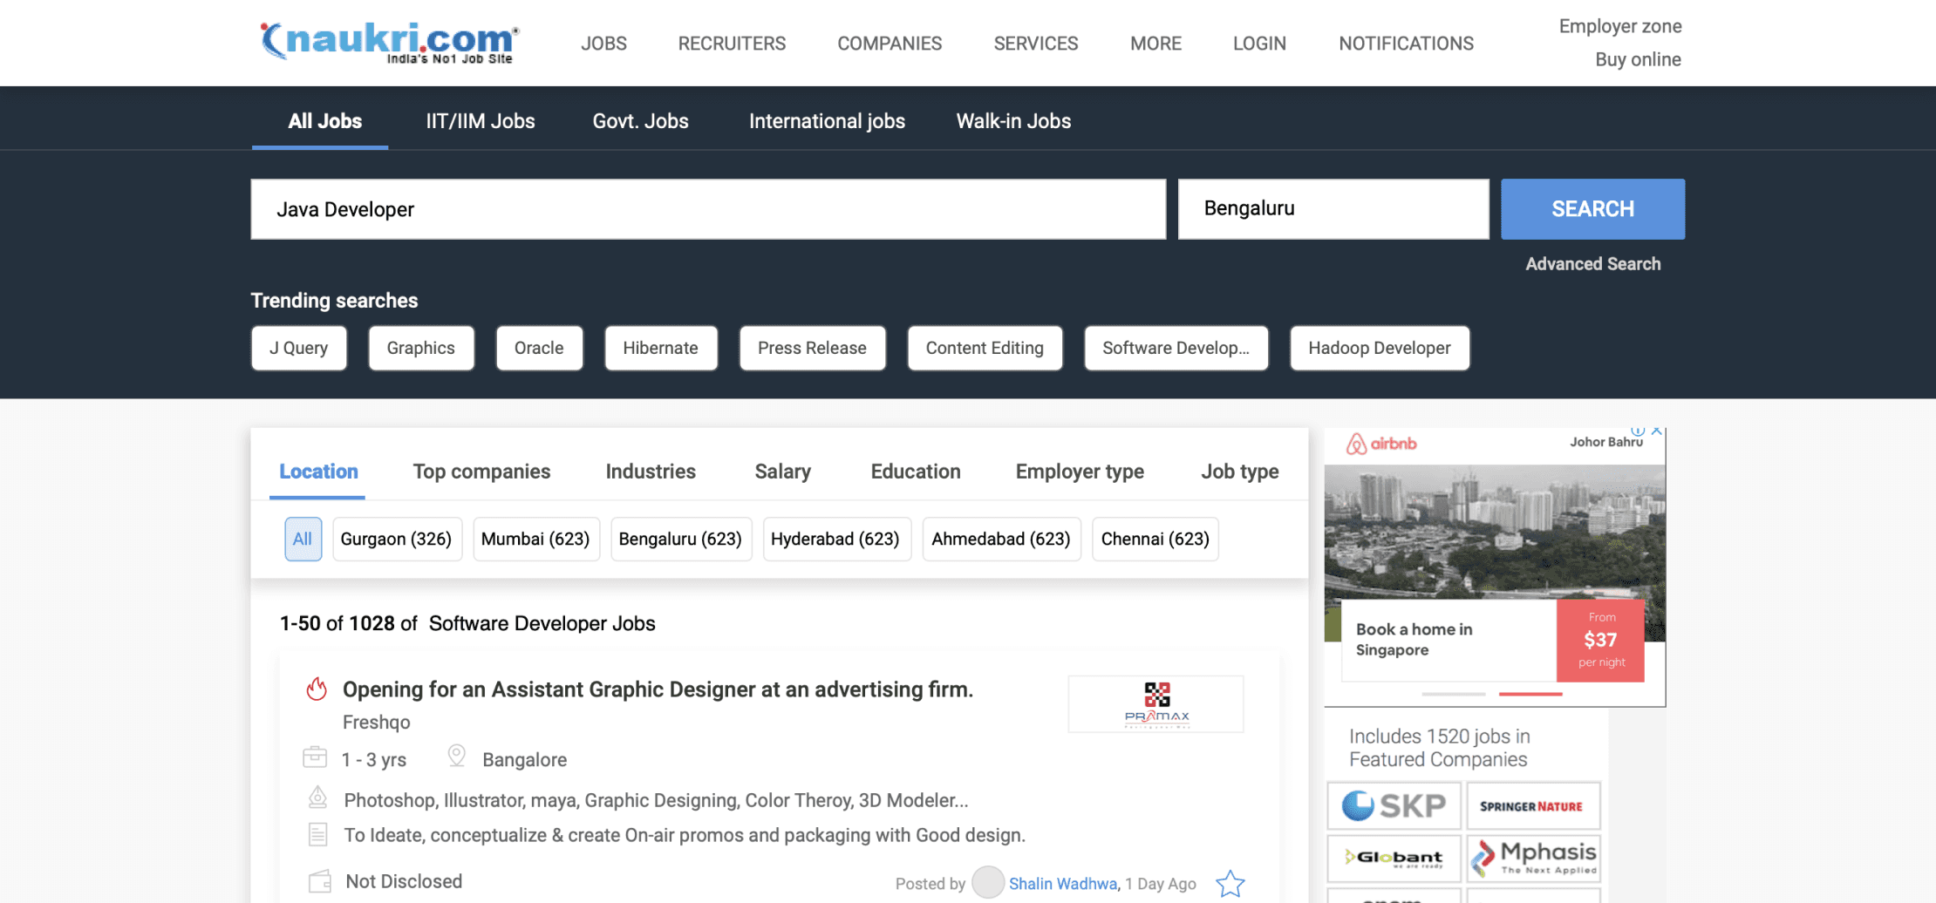
Task: Click the Java Developer search field
Action: click(x=708, y=209)
